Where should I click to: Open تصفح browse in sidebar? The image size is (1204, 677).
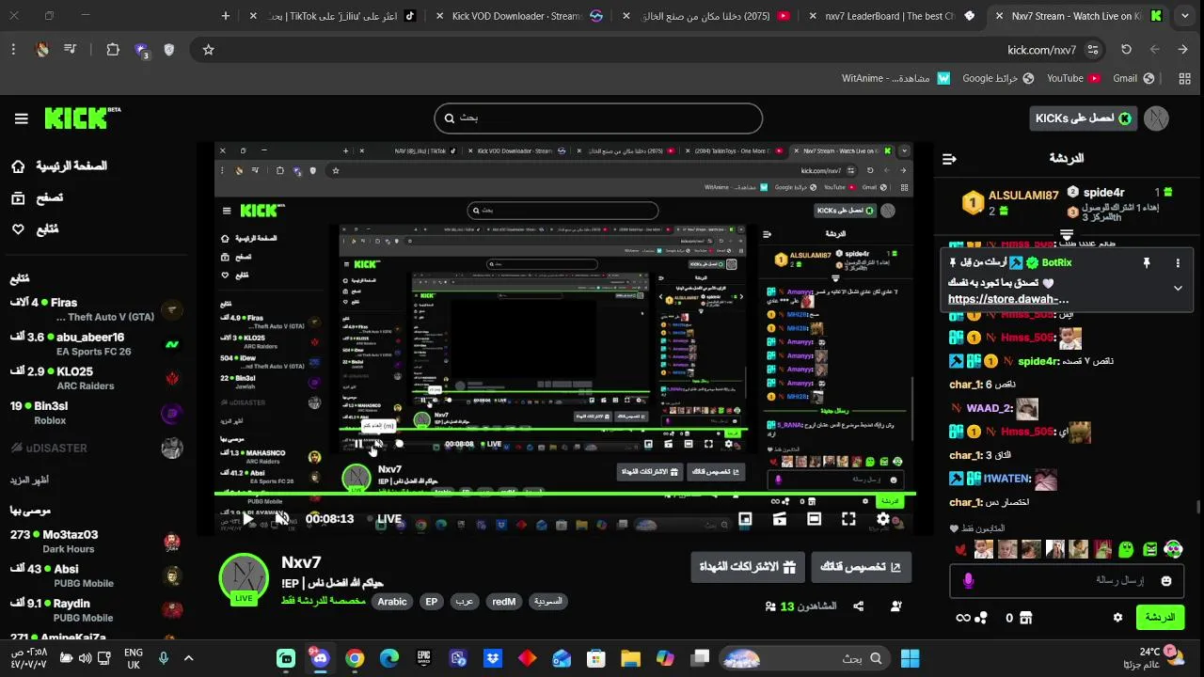click(38, 197)
